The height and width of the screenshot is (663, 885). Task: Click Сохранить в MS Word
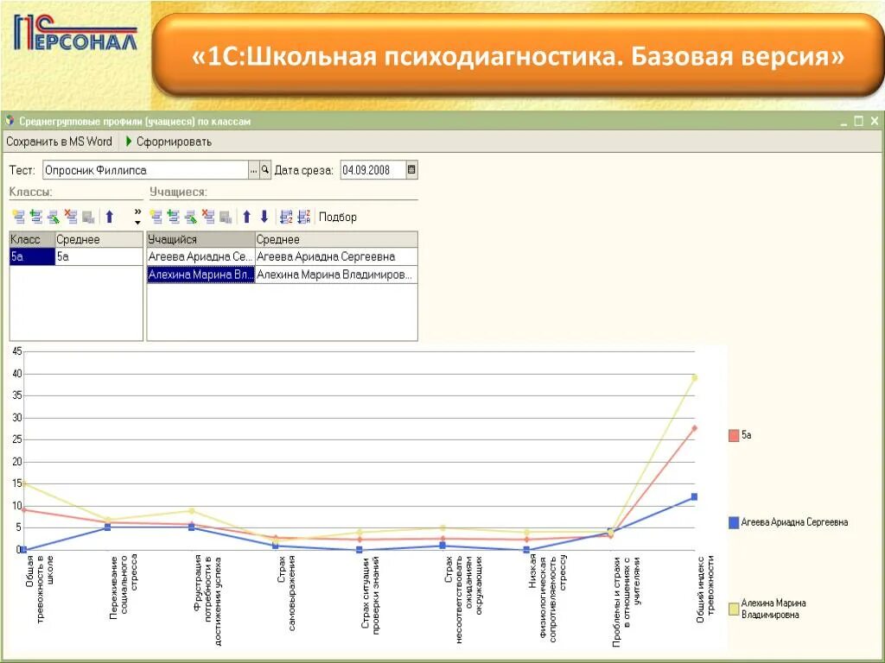click(x=60, y=142)
